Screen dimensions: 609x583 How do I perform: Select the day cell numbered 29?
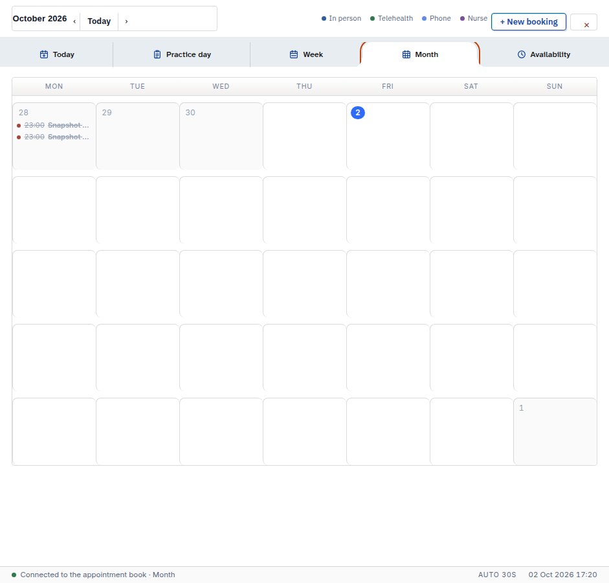[x=137, y=136]
